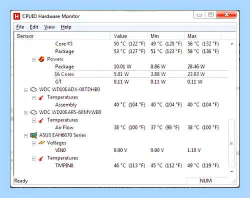Viewport: 250px width, 198px height.
Task: Collapse the ASUS EAH6670 Series node
Action: point(26,136)
